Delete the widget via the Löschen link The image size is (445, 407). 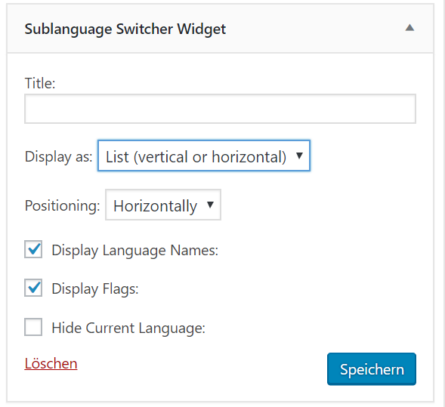[x=51, y=364]
